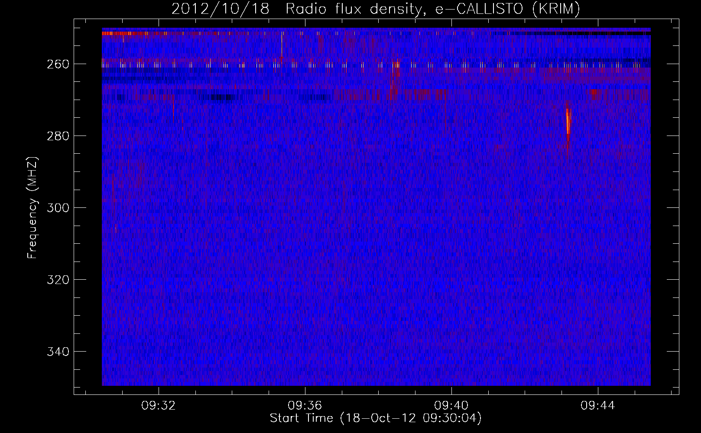The height and width of the screenshot is (433, 701).
Task: Select the 340 frequency tick label
Action: point(58,352)
